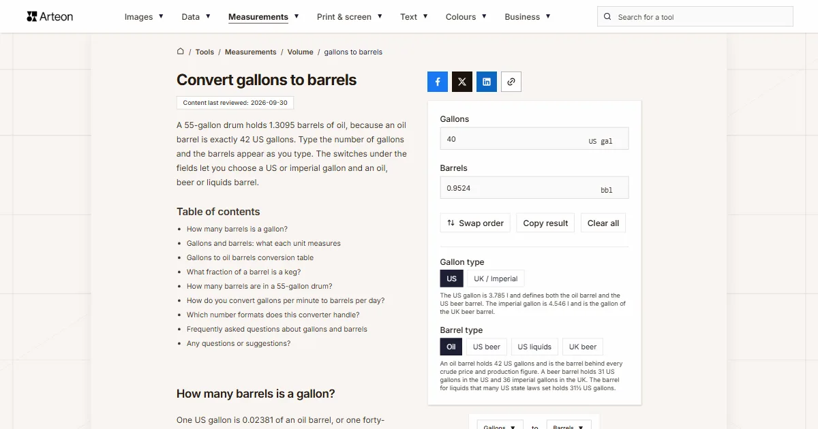Click the Arteon logo

pyautogui.click(x=50, y=16)
